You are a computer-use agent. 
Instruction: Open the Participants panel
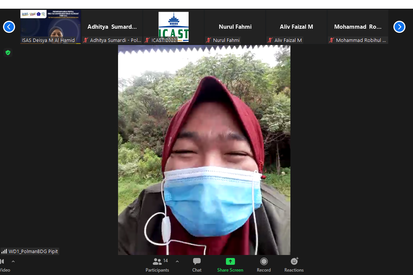point(158,264)
